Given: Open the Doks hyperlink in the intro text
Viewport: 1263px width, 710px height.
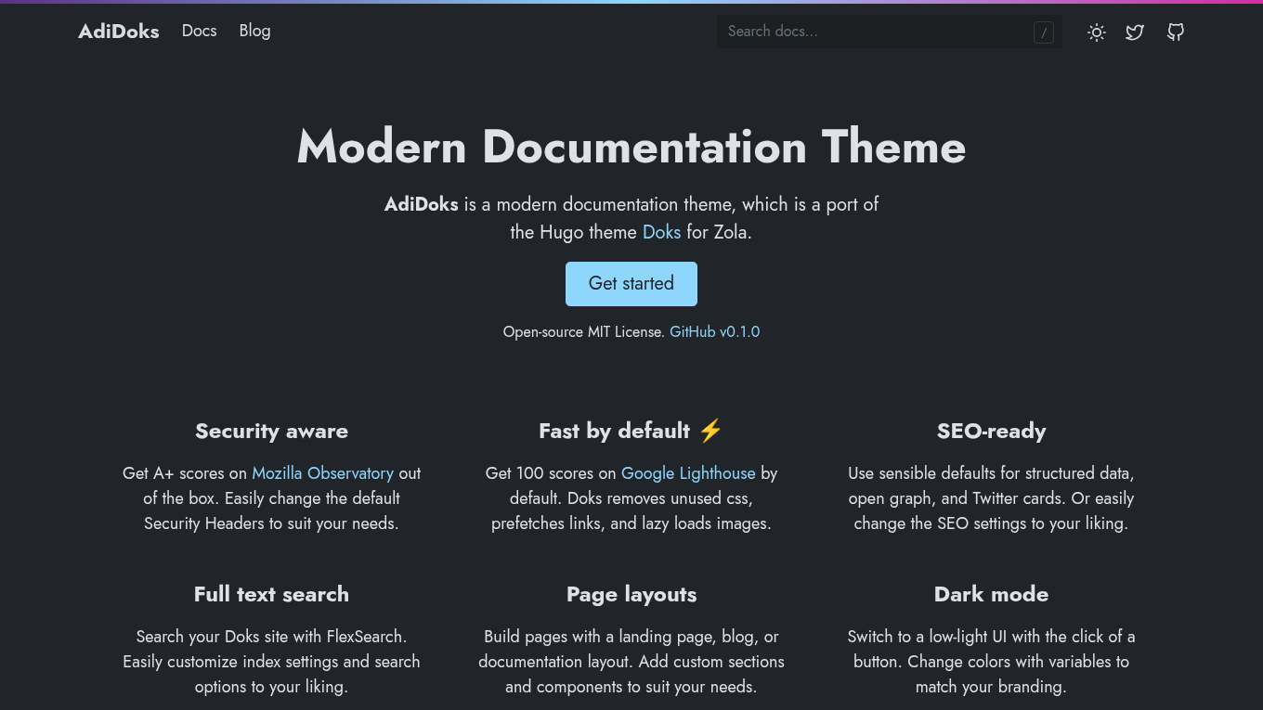Looking at the screenshot, I should [661, 232].
